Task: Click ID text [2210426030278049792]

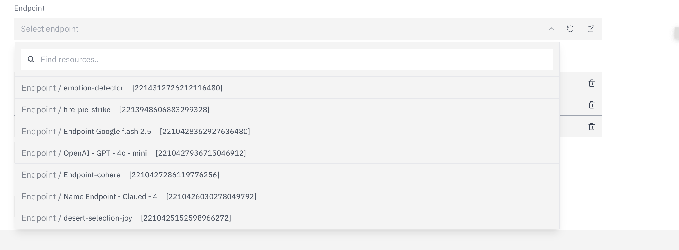Action: coord(211,196)
